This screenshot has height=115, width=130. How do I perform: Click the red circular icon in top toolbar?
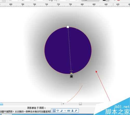(x=119, y=0)
